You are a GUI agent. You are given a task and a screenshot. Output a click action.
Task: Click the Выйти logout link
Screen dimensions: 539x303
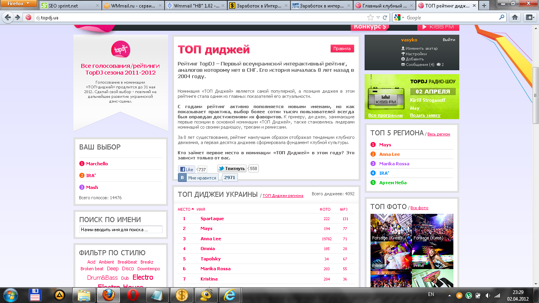click(449, 40)
